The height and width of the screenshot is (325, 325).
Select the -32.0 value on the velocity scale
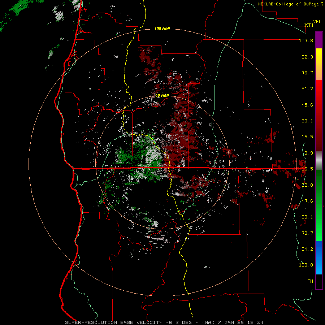(306, 185)
